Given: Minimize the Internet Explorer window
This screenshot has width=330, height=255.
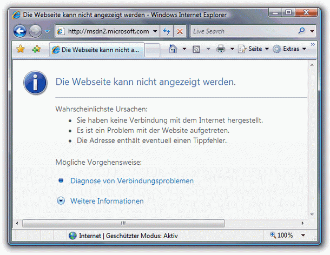Looking at the screenshot, I should 275,13.
